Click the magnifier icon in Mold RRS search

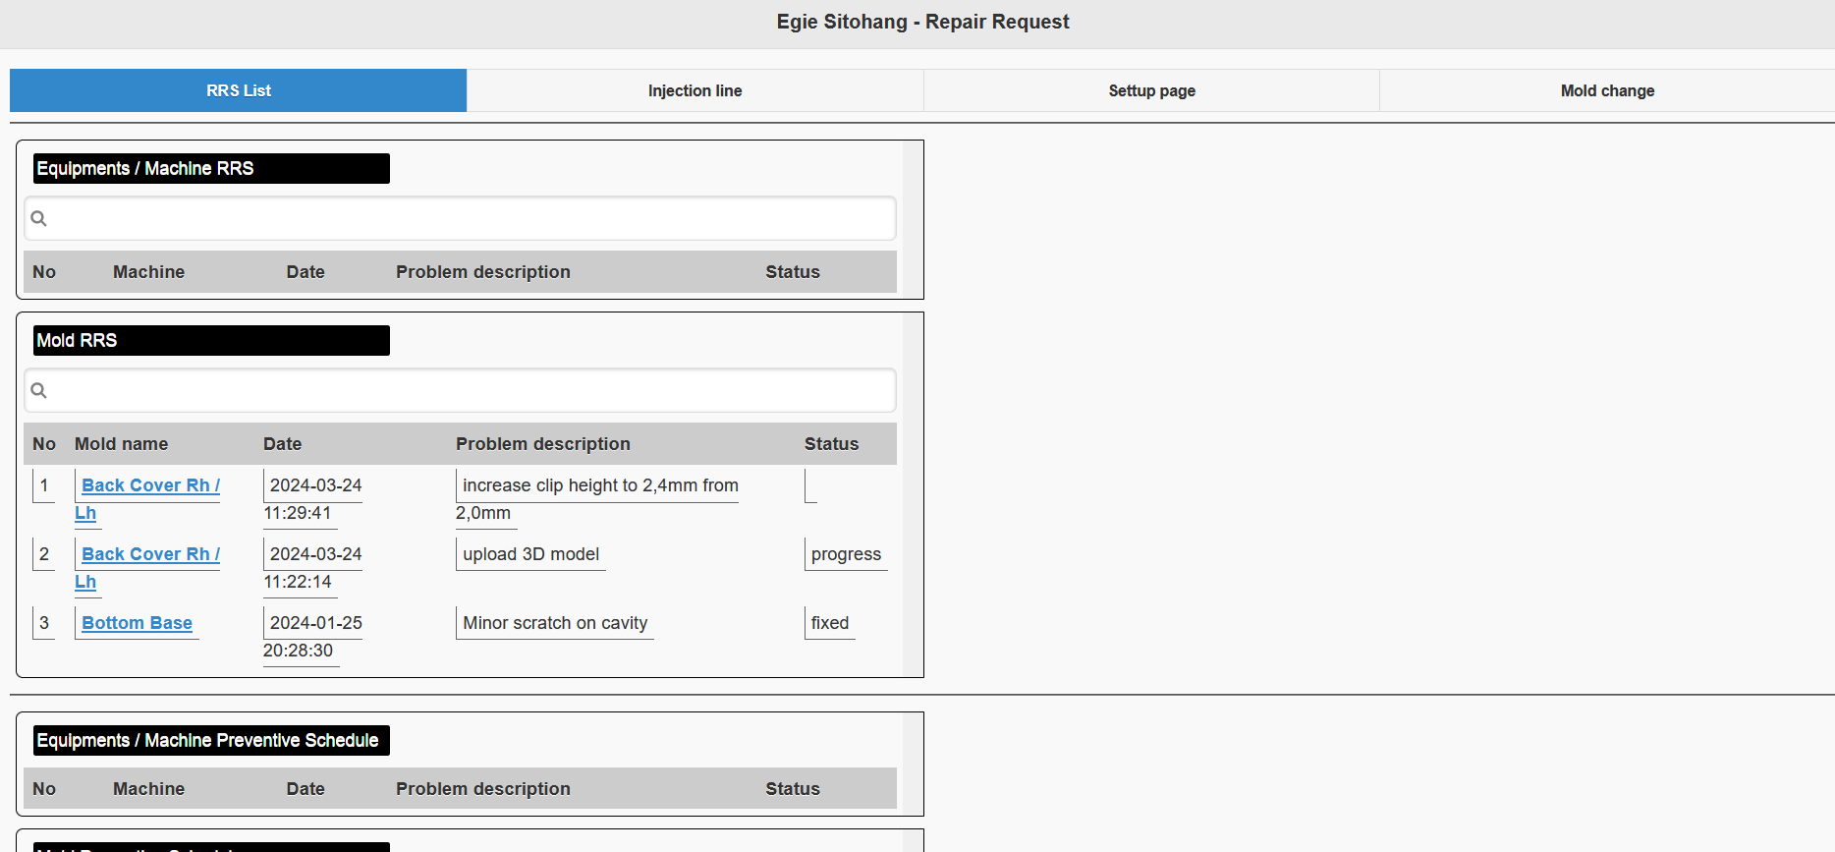[x=39, y=390]
